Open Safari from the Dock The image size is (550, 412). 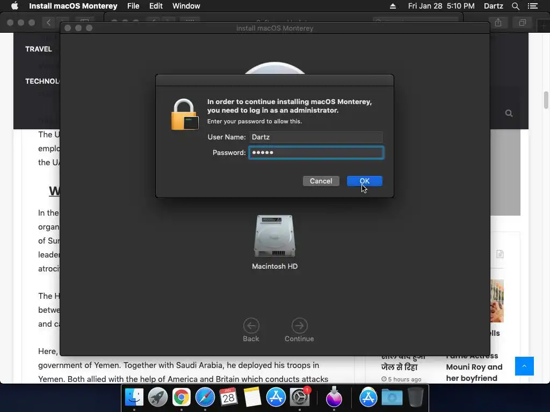(x=205, y=398)
